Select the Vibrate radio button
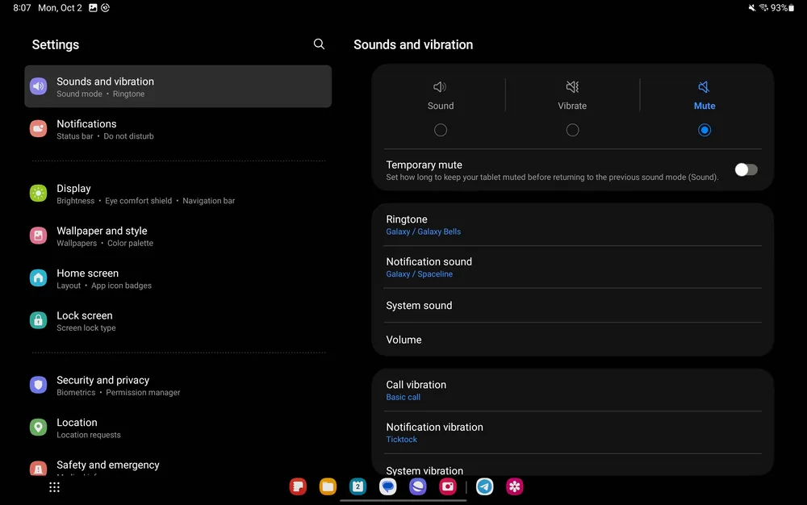Screen dimensions: 807x505 (x=572, y=130)
